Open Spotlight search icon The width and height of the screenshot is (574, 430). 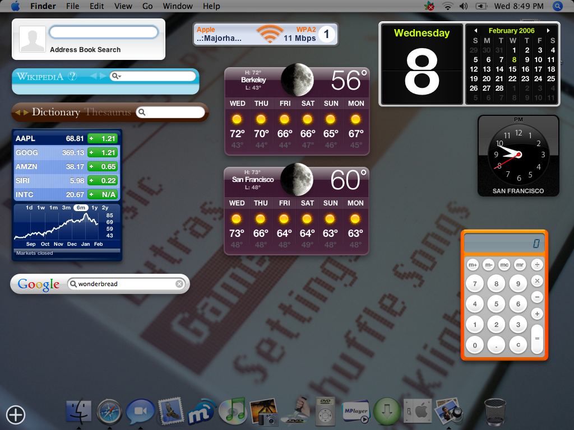coord(557,6)
